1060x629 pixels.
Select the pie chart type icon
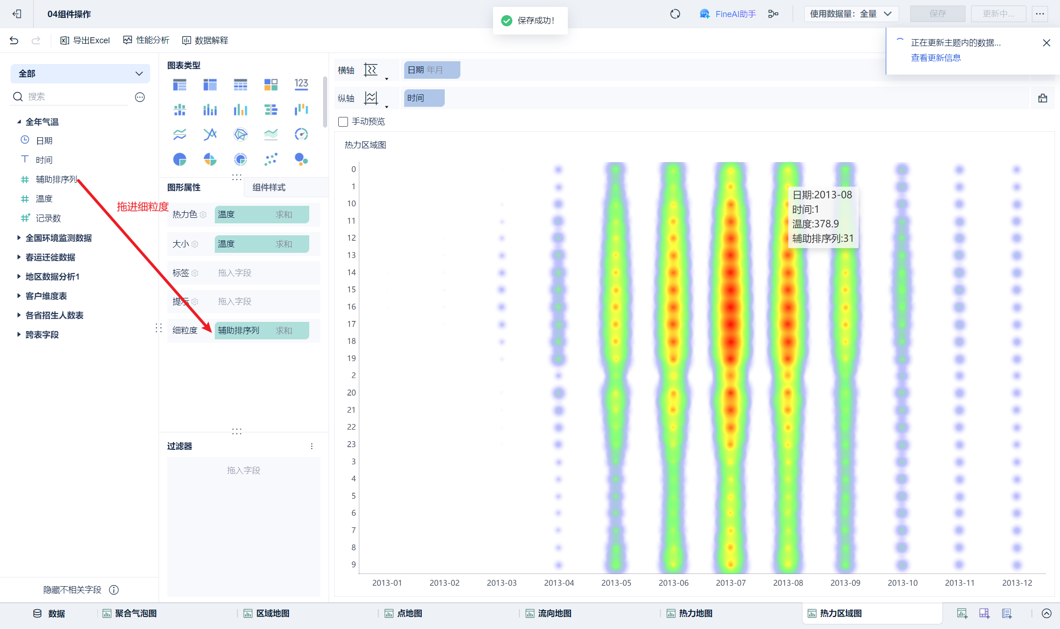(180, 159)
